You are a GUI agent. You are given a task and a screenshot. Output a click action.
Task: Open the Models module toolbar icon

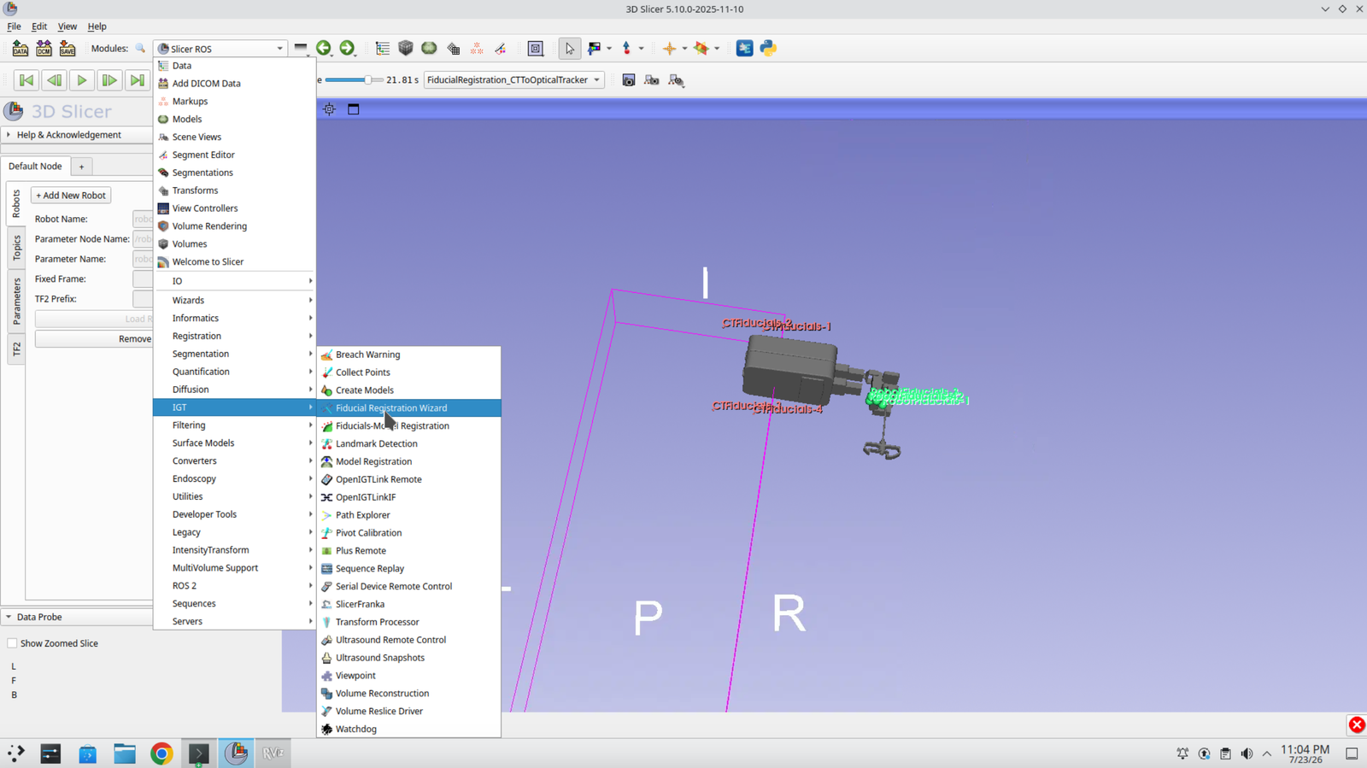point(429,49)
